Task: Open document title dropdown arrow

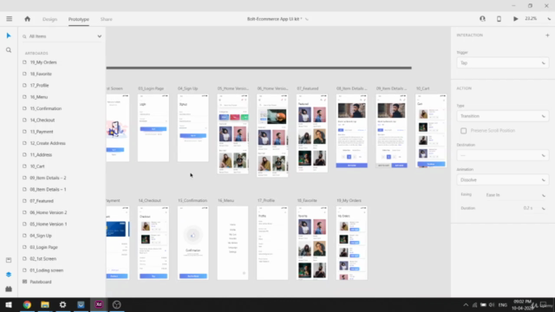Action: point(307,19)
